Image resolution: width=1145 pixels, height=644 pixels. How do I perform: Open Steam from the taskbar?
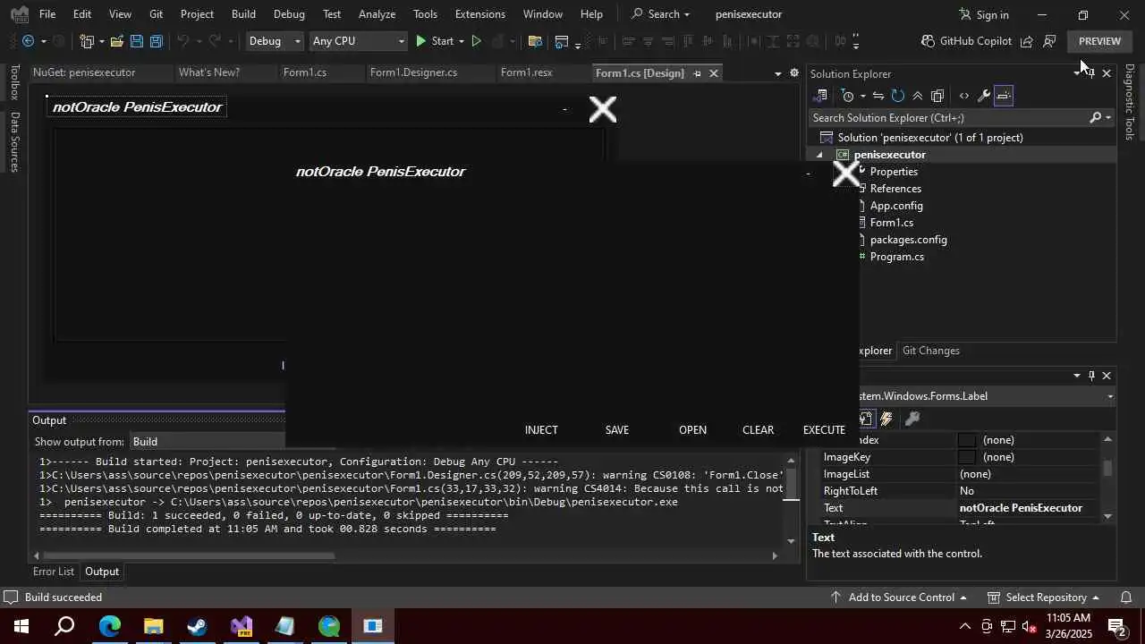pyautogui.click(x=197, y=626)
